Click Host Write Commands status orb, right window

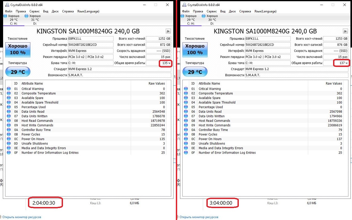[x=186, y=125]
